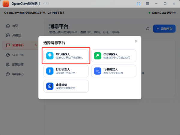Maximize the OpenClaw window
This screenshot has height=135, width=180.
165,4
